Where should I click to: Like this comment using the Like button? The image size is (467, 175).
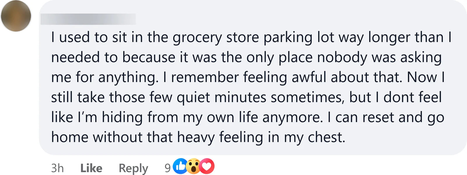coord(91,168)
